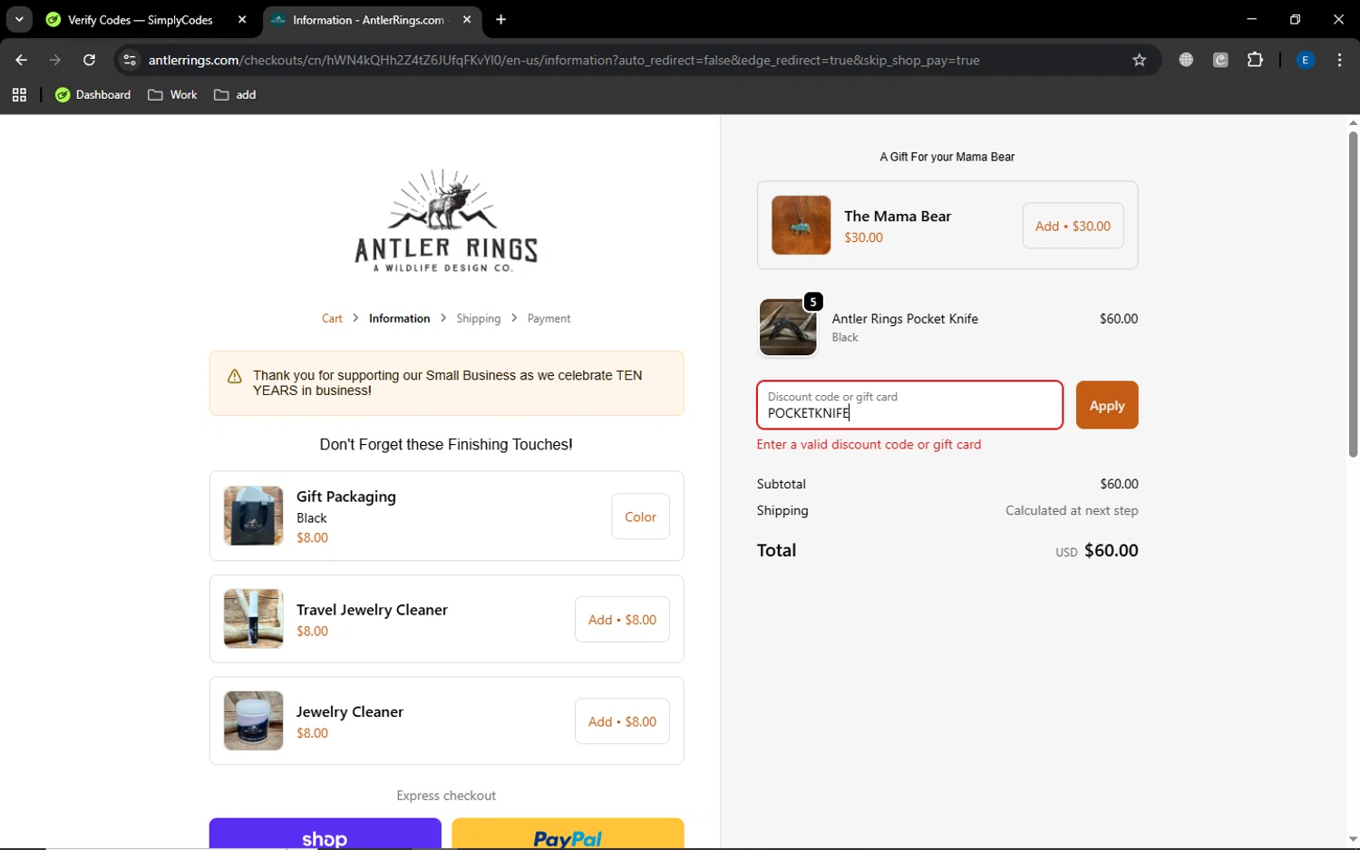Close the Verify Codes — SimplyCodes tab

[x=242, y=19]
